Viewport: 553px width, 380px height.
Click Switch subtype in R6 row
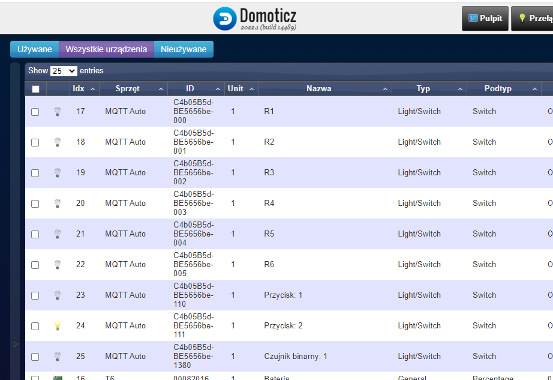(x=484, y=265)
